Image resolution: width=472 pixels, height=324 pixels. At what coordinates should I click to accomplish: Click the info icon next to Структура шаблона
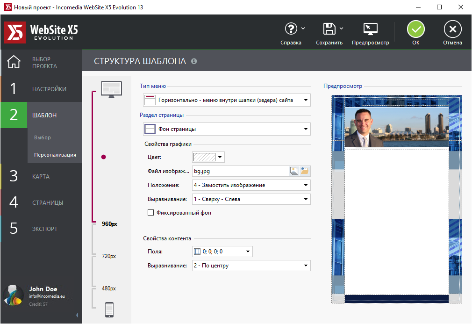tap(194, 61)
